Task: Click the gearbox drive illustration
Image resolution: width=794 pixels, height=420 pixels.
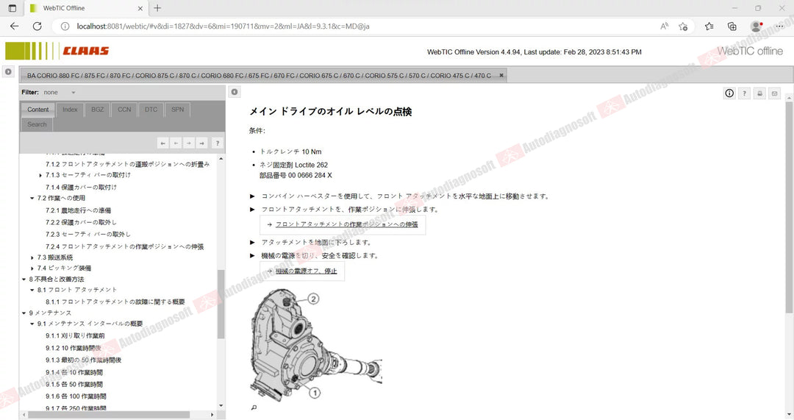Action: (x=315, y=344)
